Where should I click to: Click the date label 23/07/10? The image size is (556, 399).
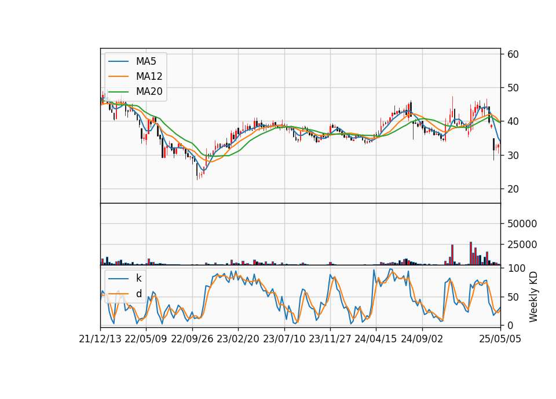click(284, 339)
